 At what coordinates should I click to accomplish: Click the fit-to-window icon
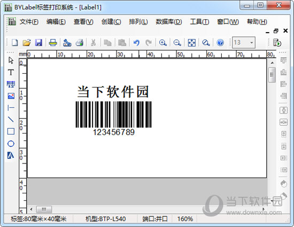[191, 43]
